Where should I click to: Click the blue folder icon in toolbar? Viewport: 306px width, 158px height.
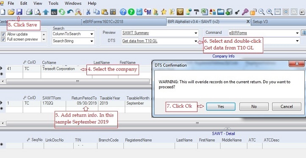tap(221, 12)
